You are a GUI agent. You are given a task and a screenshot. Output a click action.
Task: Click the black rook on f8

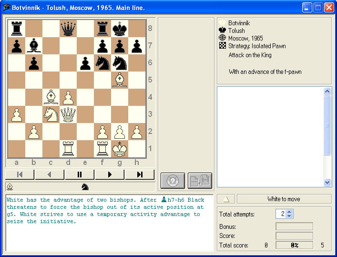click(102, 28)
